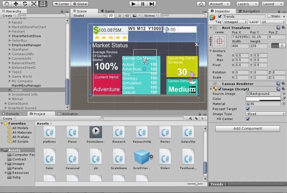
Task: Toggle 2D scene view
Action: click(x=111, y=15)
